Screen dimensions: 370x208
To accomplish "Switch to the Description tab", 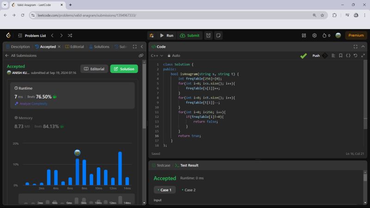I will 18,47.
